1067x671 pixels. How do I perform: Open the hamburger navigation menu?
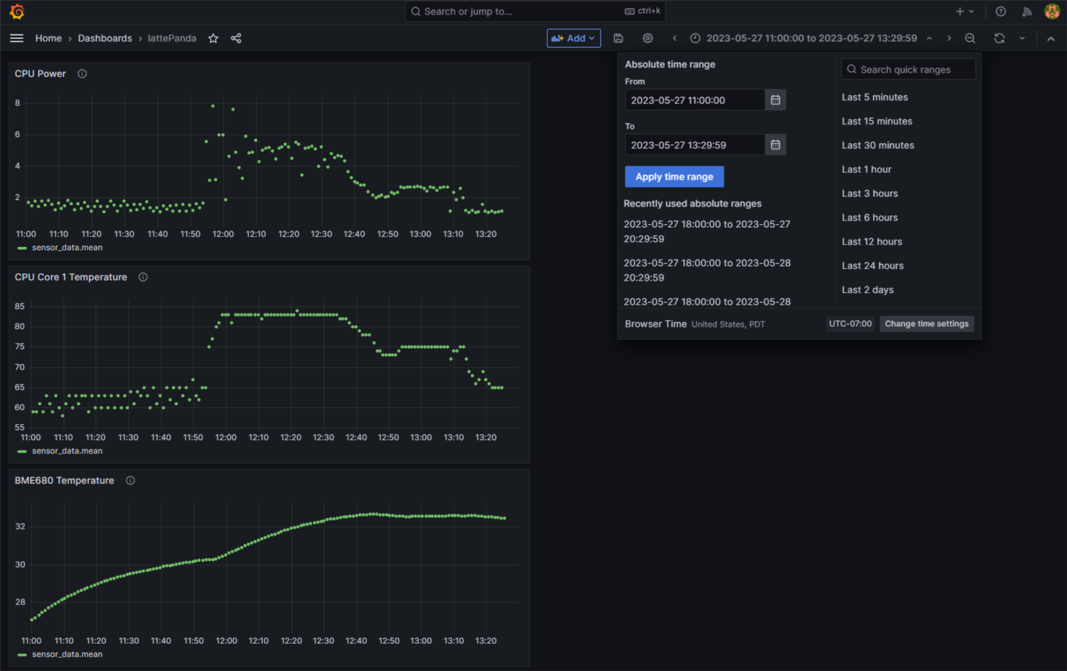tap(17, 38)
